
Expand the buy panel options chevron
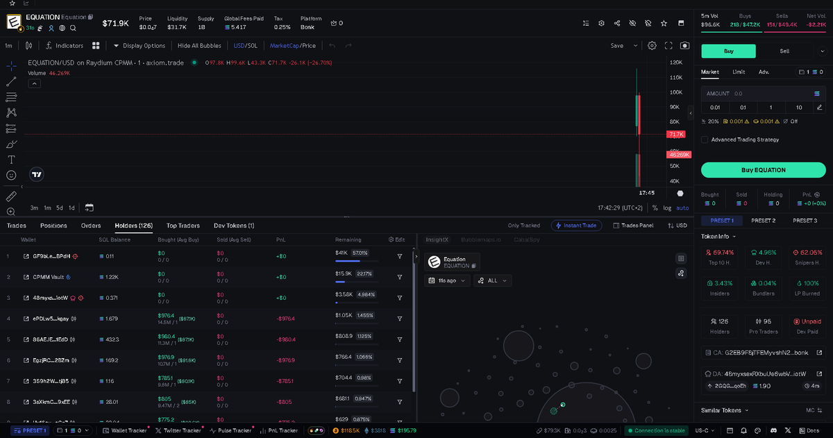coord(823,50)
